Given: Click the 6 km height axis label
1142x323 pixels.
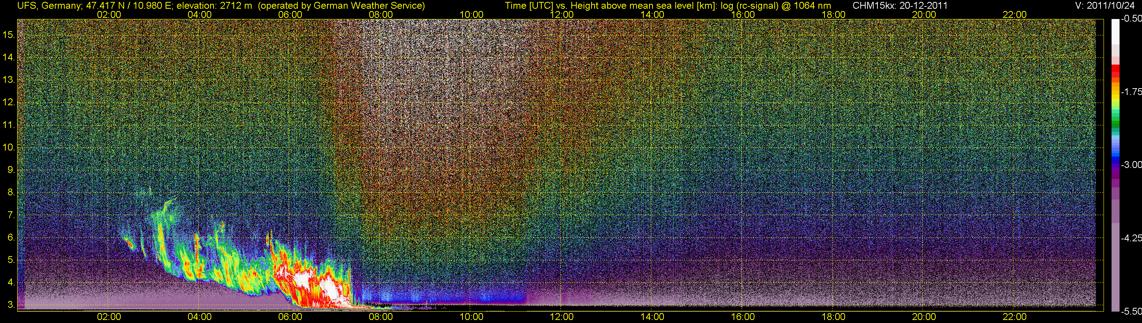Looking at the screenshot, I should tap(11, 237).
